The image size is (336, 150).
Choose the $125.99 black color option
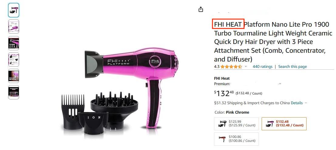click(x=236, y=124)
